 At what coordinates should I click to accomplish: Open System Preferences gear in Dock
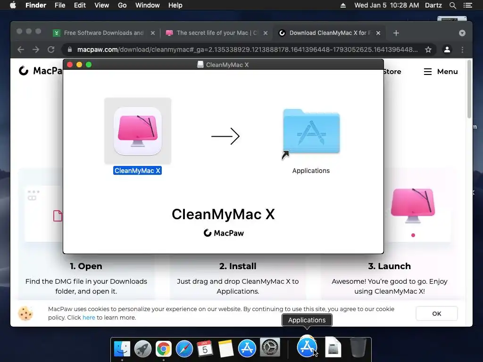pyautogui.click(x=270, y=348)
